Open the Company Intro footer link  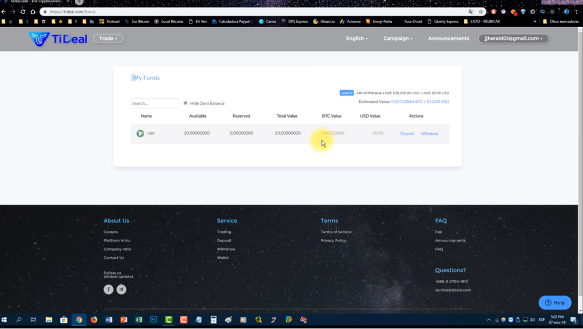[118, 249]
